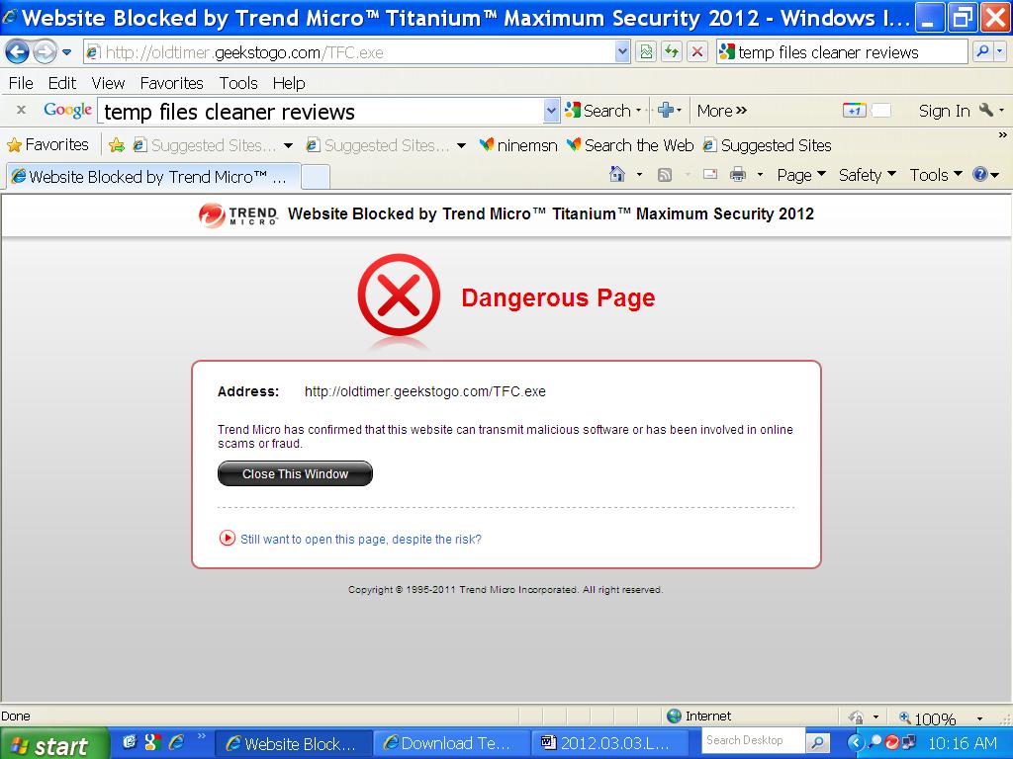Click the 100% zoom level button
This screenshot has width=1013, height=759.
[928, 717]
